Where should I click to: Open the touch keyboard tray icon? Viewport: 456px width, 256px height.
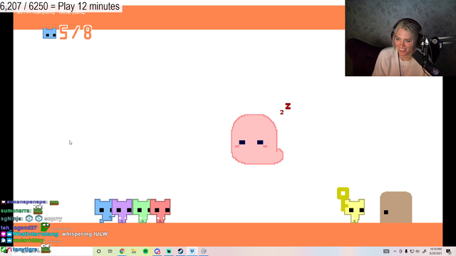point(386,251)
